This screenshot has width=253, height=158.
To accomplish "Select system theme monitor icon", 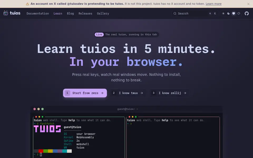I will pos(234,13).
